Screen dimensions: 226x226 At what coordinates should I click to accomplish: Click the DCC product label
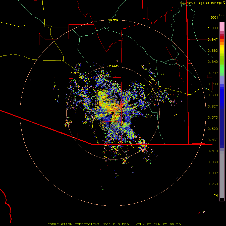coord(220,15)
